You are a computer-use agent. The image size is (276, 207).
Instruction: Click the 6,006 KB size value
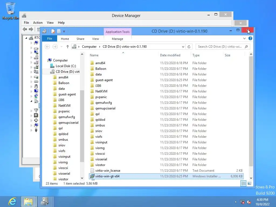click(237, 176)
